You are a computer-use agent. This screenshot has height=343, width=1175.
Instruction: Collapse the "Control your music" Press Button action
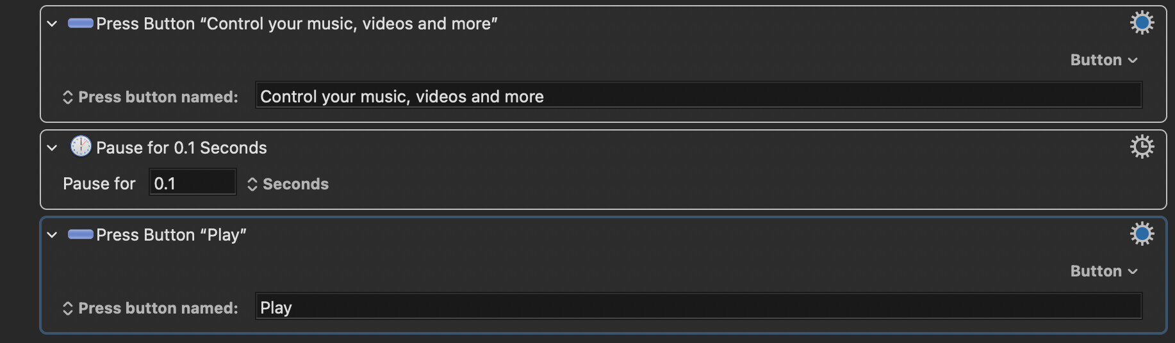point(52,24)
